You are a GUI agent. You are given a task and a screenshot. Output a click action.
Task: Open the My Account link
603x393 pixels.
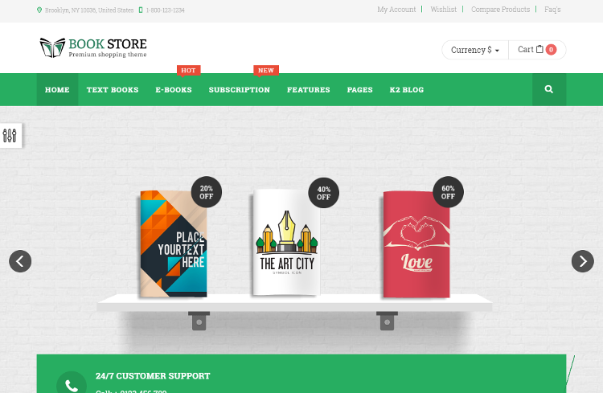pos(396,10)
